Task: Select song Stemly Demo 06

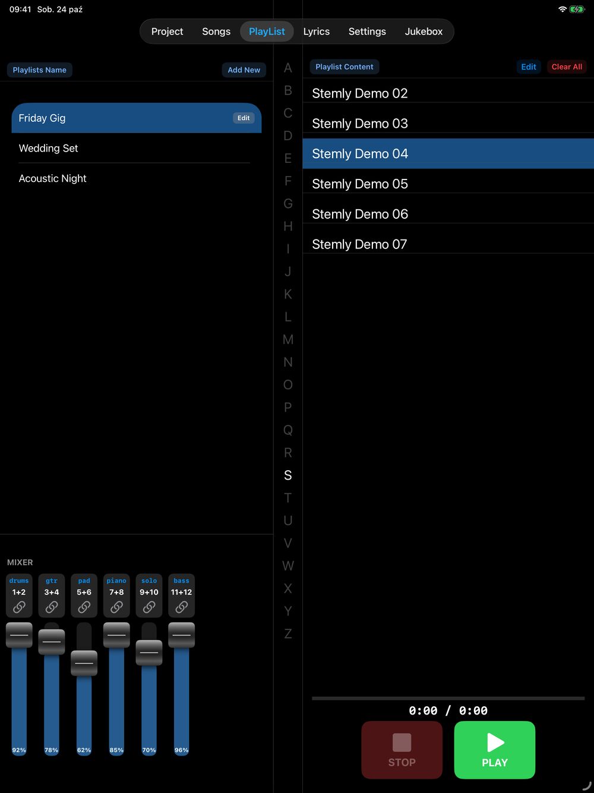Action: pyautogui.click(x=448, y=214)
